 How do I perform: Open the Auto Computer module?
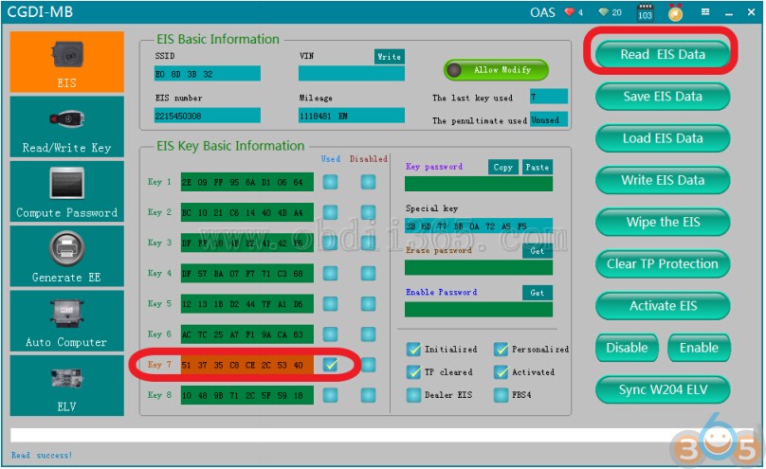(67, 320)
